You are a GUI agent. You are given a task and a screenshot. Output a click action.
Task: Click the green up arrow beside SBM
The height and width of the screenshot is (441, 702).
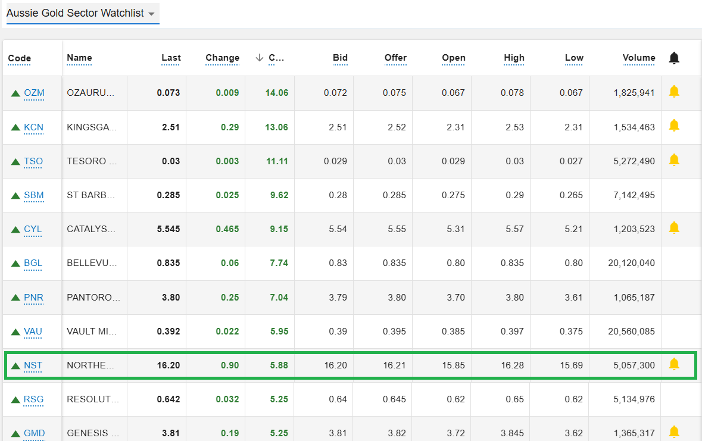click(x=15, y=196)
